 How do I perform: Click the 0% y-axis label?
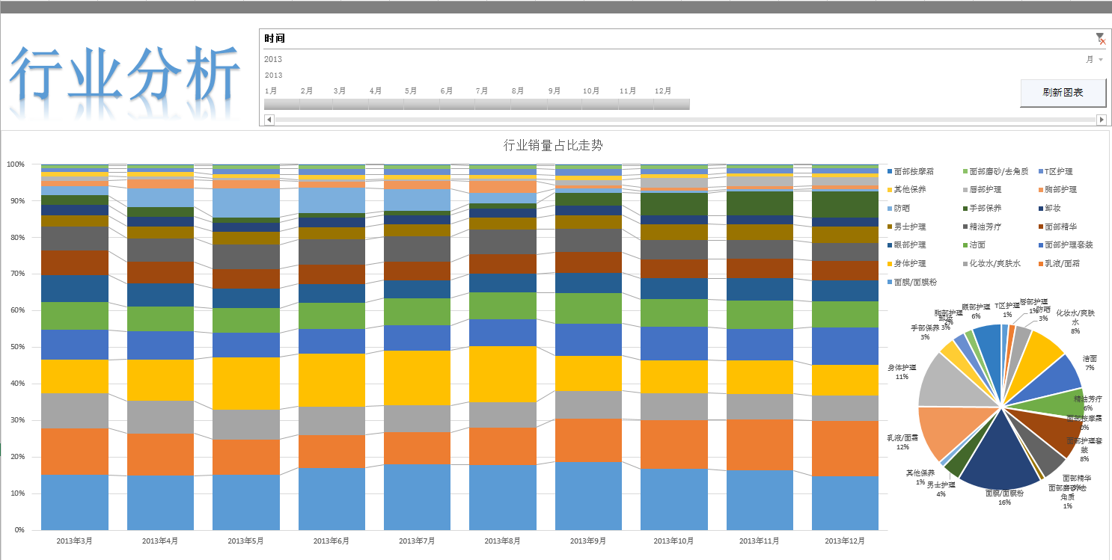coord(19,530)
